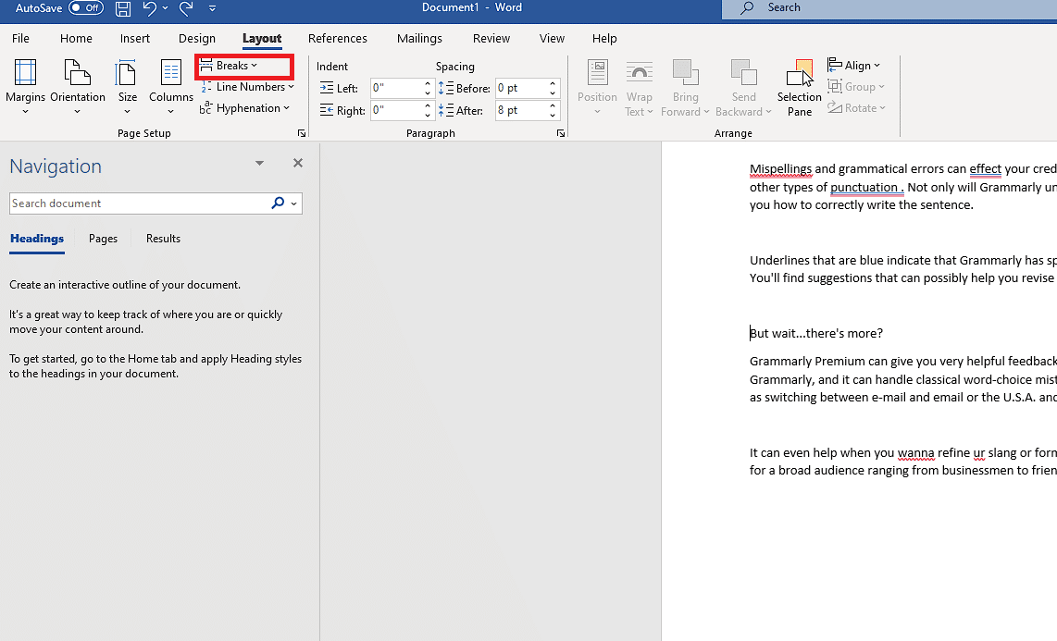Expand the Line Numbers dropdown
Screen dimensions: 1057x641
point(248,87)
